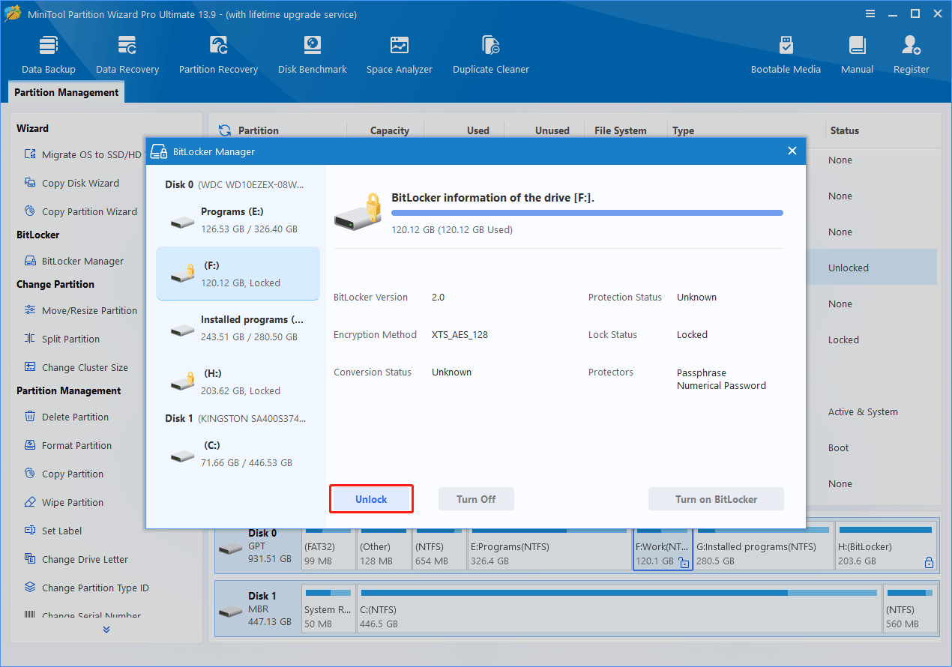Select C:(NTFS) 446.5 GB partition block
Image resolution: width=952 pixels, height=667 pixels.
(619, 608)
